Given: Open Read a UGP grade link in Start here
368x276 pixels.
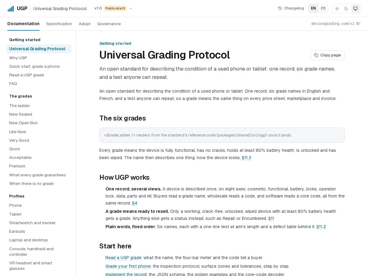Looking at the screenshot, I should coord(123,258).
